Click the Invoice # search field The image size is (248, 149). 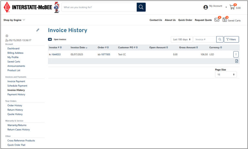coord(204,39)
